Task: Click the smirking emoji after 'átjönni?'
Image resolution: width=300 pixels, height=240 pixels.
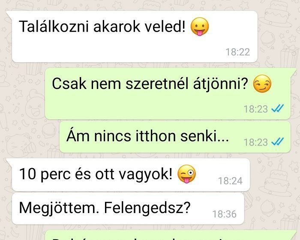Action: [262, 83]
